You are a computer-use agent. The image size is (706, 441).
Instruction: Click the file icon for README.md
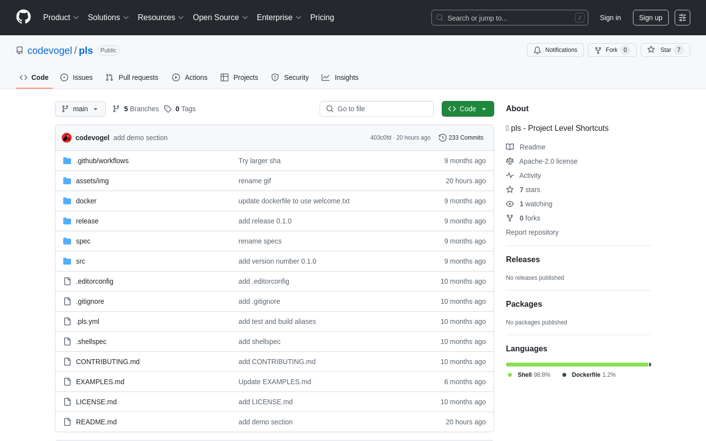[67, 422]
